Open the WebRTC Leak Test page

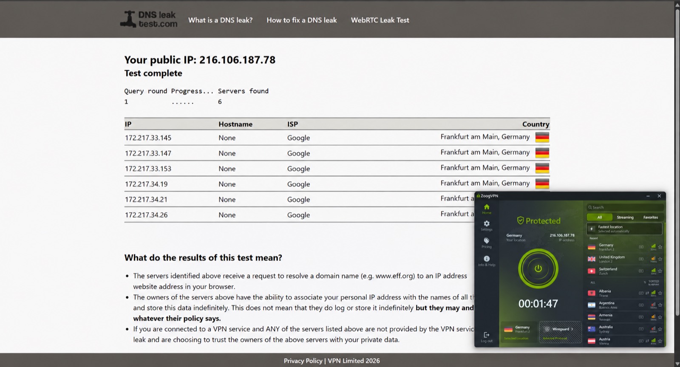pyautogui.click(x=380, y=20)
